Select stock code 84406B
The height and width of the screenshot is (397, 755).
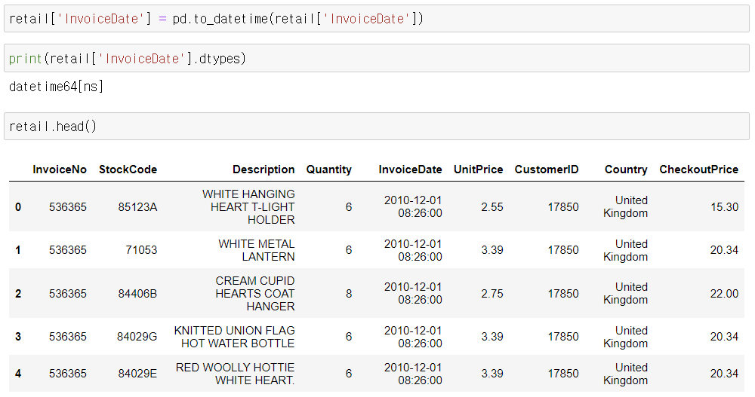[x=137, y=294]
